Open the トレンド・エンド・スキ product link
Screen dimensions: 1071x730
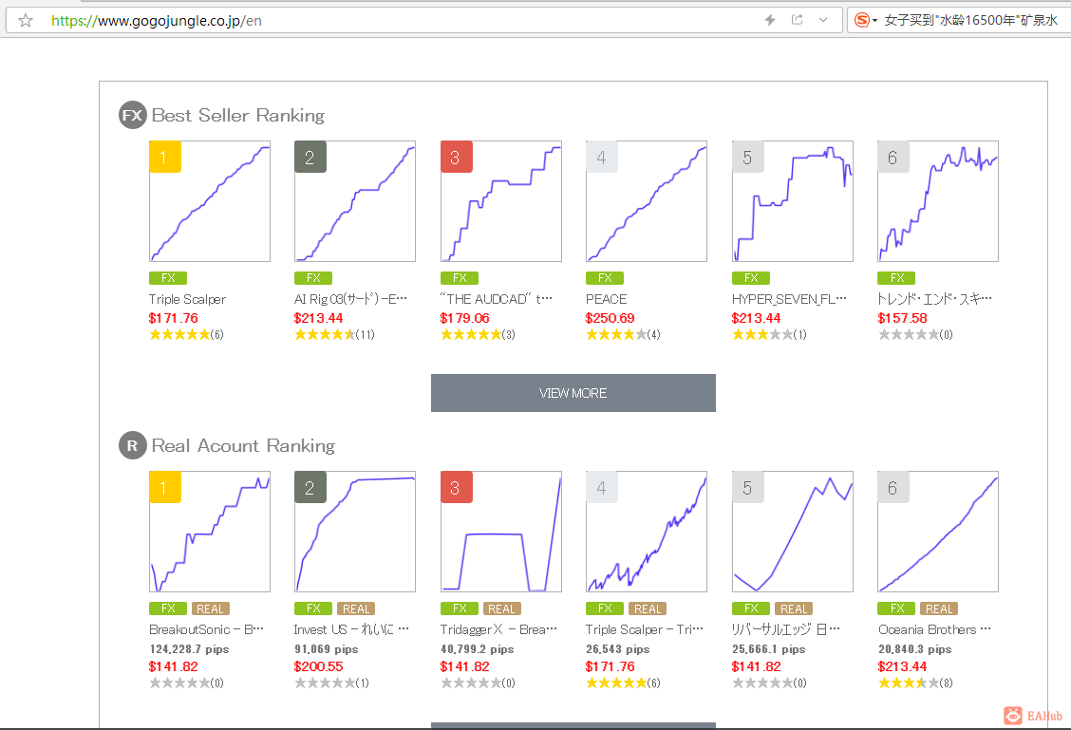934,299
